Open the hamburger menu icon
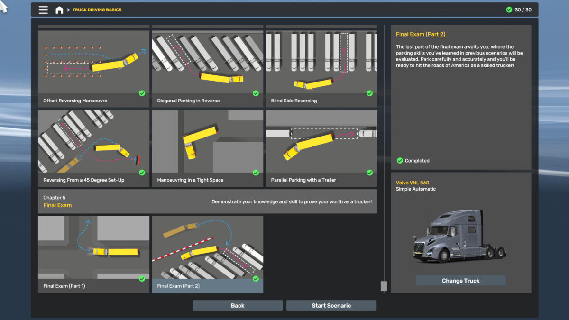 tap(43, 10)
